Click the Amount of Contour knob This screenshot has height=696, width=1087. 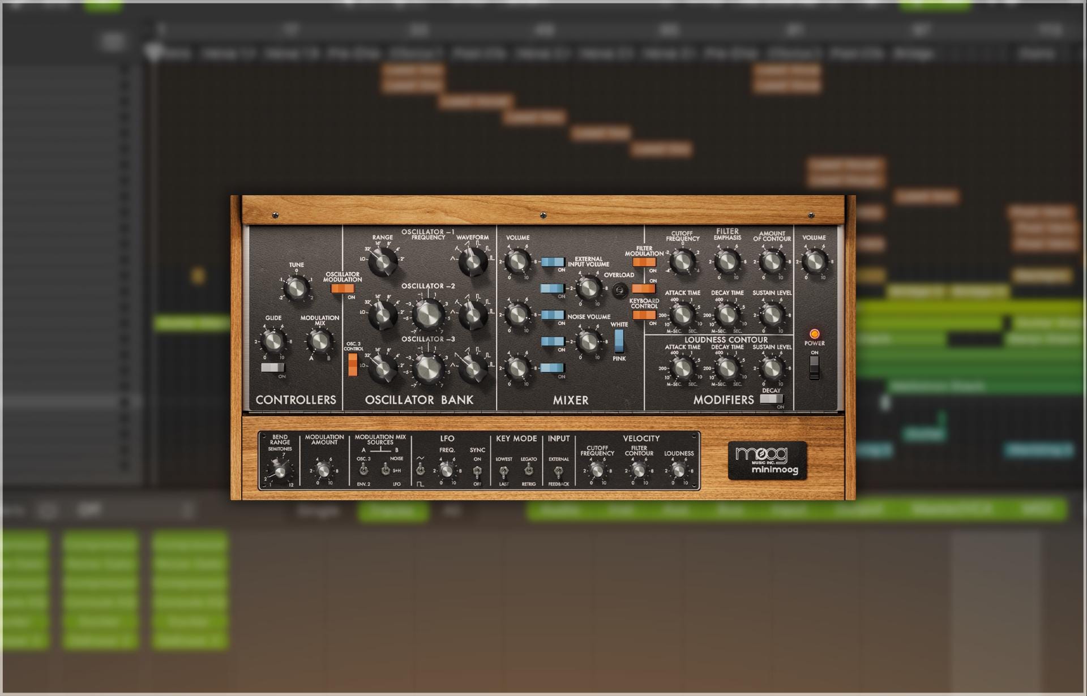tap(771, 261)
